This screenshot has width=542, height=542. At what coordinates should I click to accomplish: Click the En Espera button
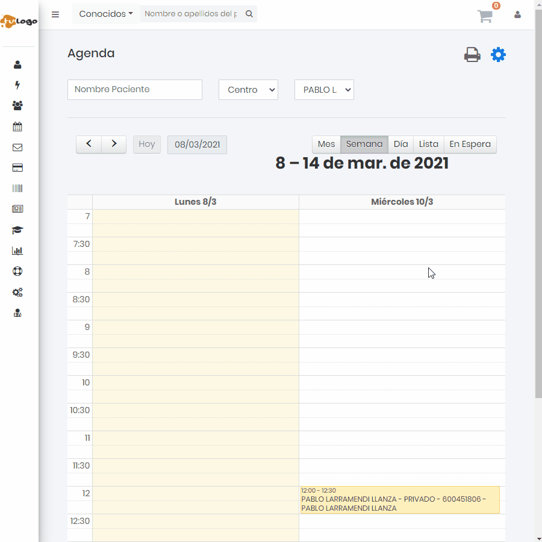coord(470,145)
